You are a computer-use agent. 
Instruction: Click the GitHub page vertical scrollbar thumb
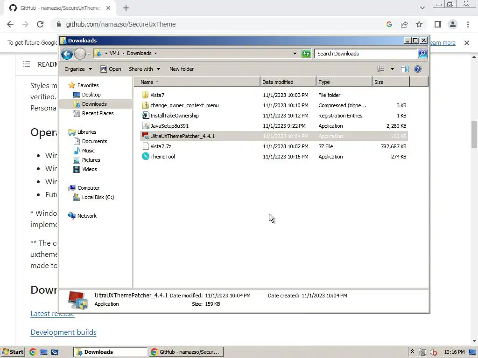tap(474, 134)
